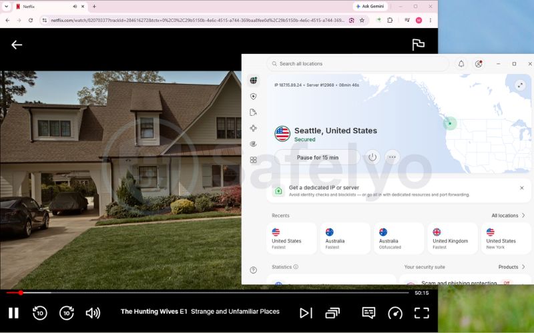Open Chrome profile avatar
Image resolution: width=534 pixels, height=333 pixels.
pyautogui.click(x=419, y=21)
